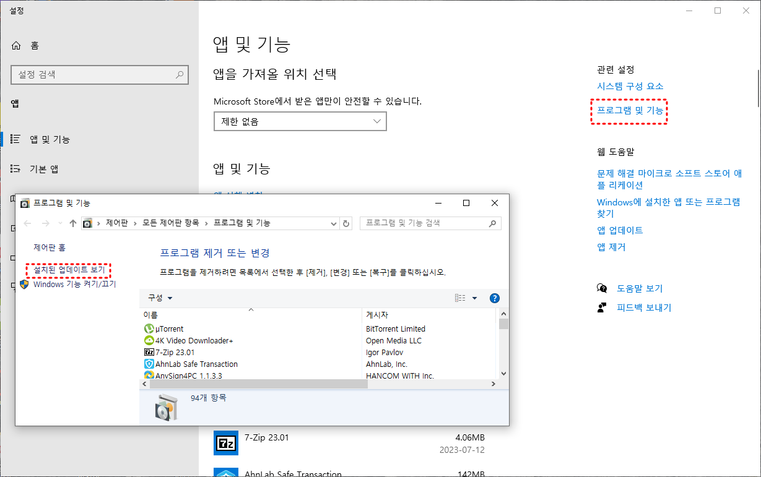761x477 pixels.
Task: Select 4K Video Downloader+ in programs list
Action: (x=194, y=340)
